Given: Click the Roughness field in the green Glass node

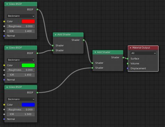Looking at the screenshot, I should pyautogui.click(x=21, y=70).
